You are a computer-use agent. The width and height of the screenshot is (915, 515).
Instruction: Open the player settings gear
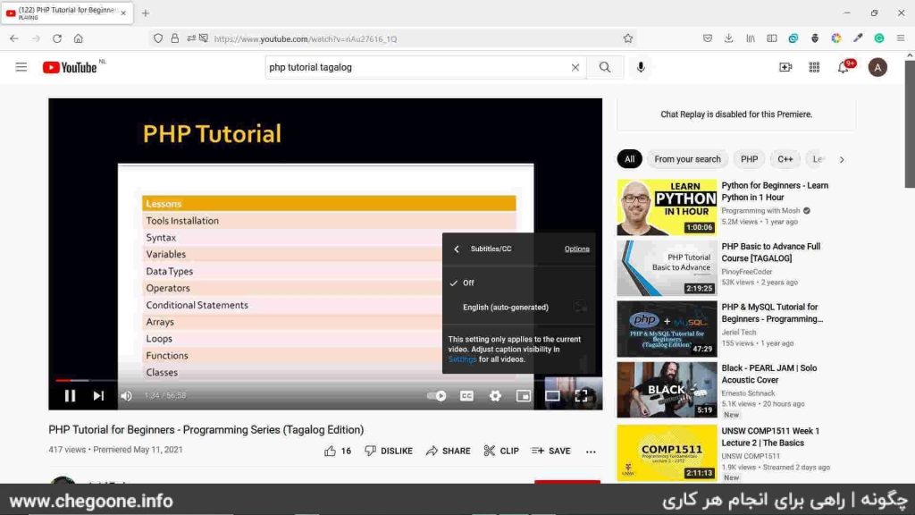tap(495, 396)
